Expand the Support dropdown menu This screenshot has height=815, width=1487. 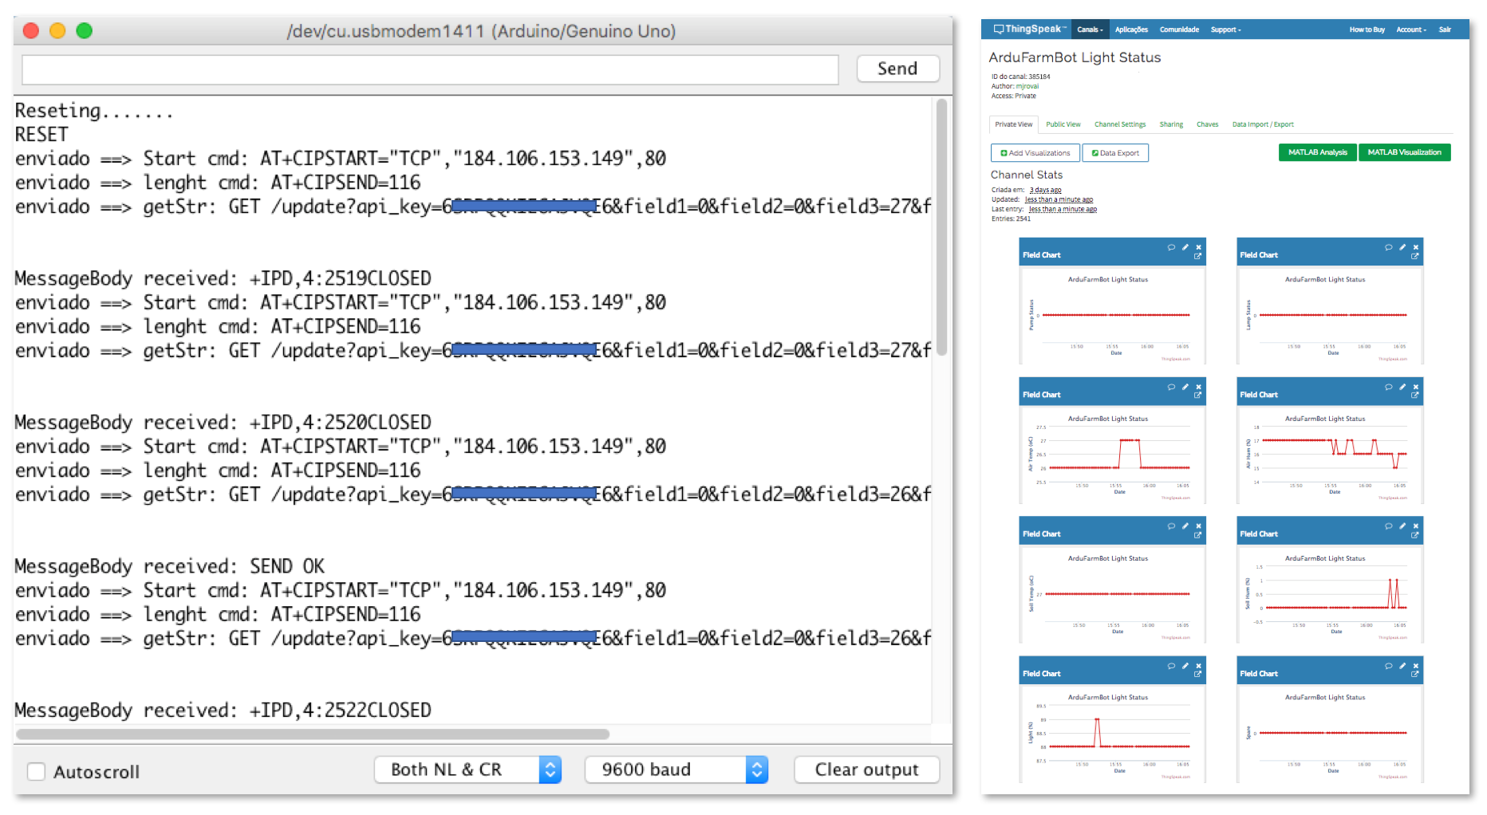[1225, 30]
